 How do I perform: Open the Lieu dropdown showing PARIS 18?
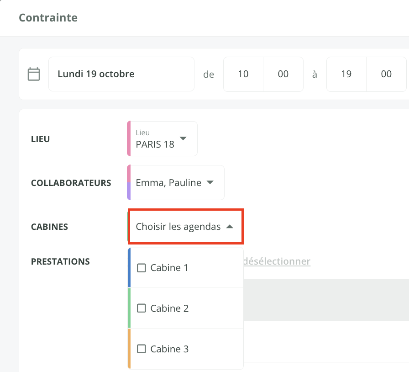162,139
